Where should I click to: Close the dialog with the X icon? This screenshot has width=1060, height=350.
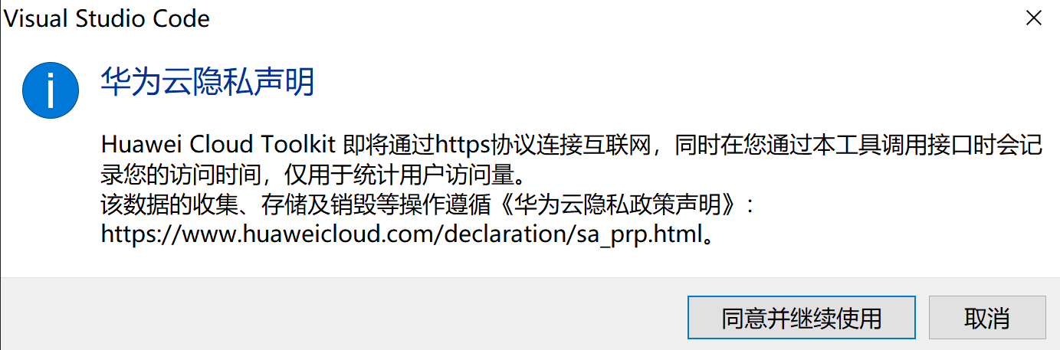coord(1033,18)
